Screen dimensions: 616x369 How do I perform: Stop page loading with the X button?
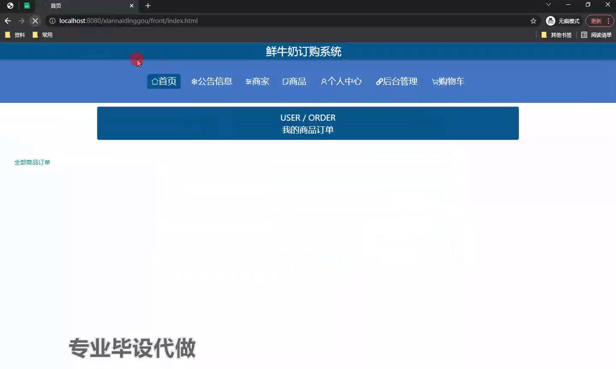click(x=35, y=21)
